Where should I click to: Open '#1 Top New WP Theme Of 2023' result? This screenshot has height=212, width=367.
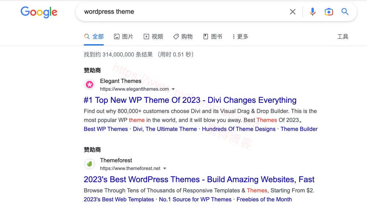190,100
